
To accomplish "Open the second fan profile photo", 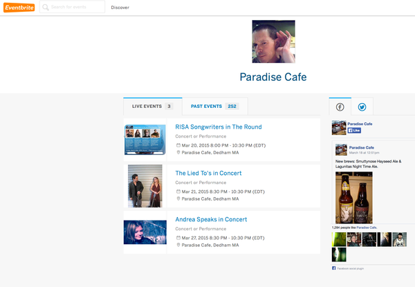I will tap(354, 239).
